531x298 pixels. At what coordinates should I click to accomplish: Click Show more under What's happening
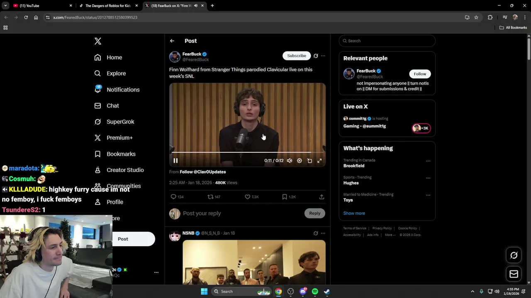pos(354,213)
